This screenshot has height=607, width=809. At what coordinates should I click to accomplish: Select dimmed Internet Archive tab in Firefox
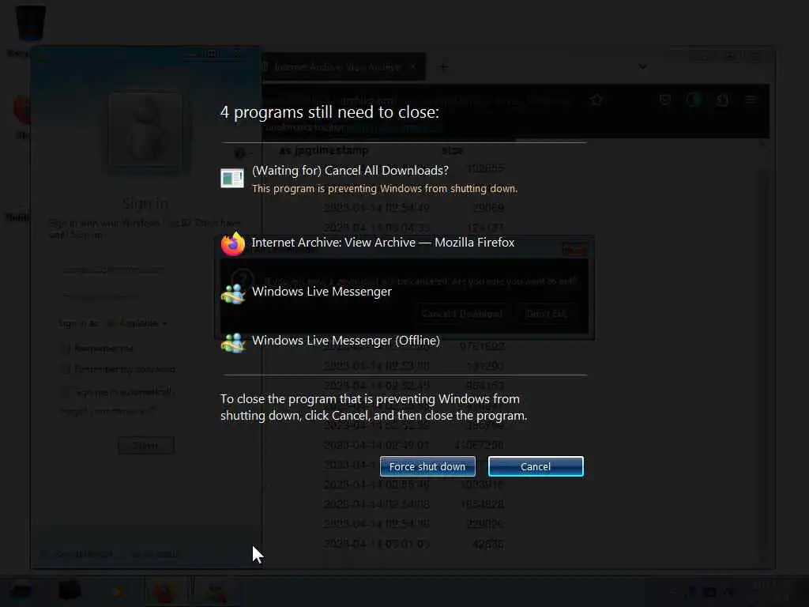pyautogui.click(x=343, y=67)
